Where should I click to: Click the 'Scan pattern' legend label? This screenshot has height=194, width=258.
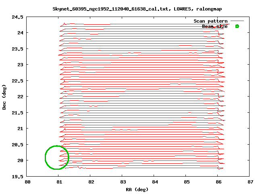tap(210, 21)
